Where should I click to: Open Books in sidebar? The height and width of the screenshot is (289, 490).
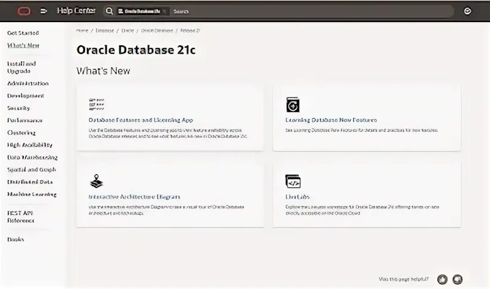pyautogui.click(x=15, y=239)
